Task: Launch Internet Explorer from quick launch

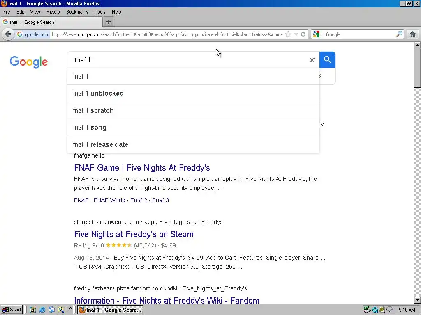Action: pyautogui.click(x=42, y=310)
